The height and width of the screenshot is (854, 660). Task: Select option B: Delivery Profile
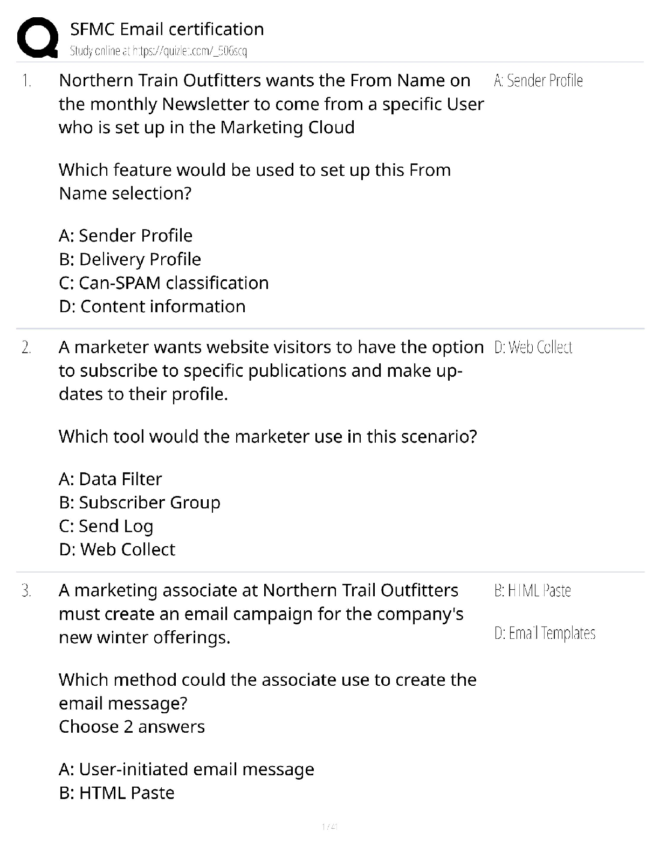click(130, 259)
